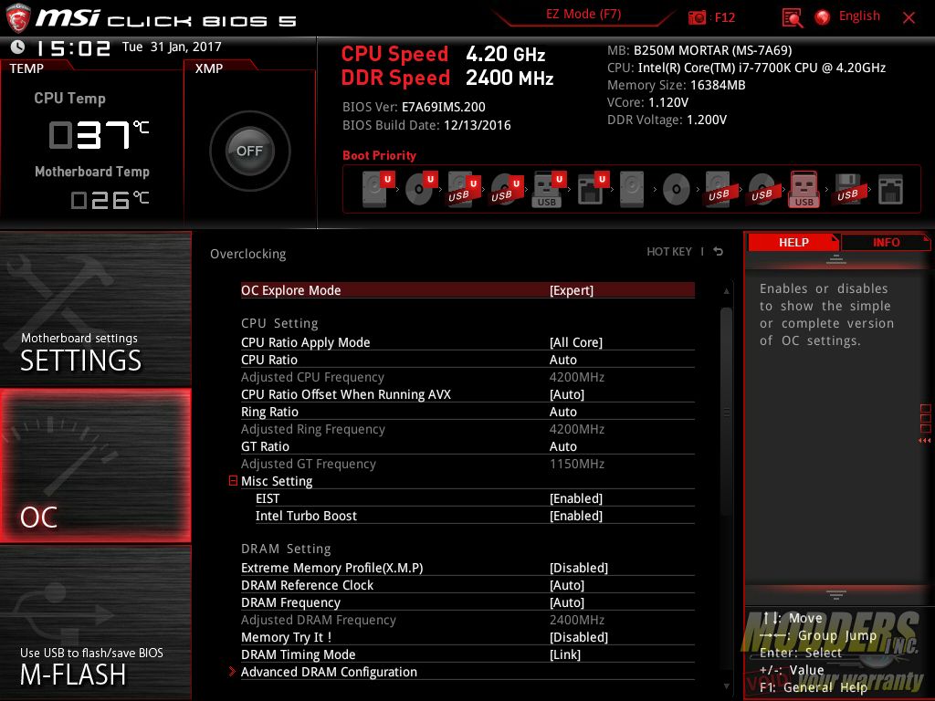Edit the CPU Ratio Auto value
The image size is (935, 701).
click(562, 360)
